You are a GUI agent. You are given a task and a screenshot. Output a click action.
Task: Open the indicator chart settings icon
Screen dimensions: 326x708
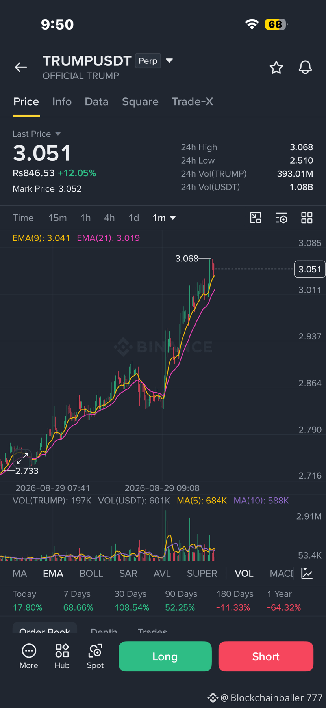coord(307,574)
